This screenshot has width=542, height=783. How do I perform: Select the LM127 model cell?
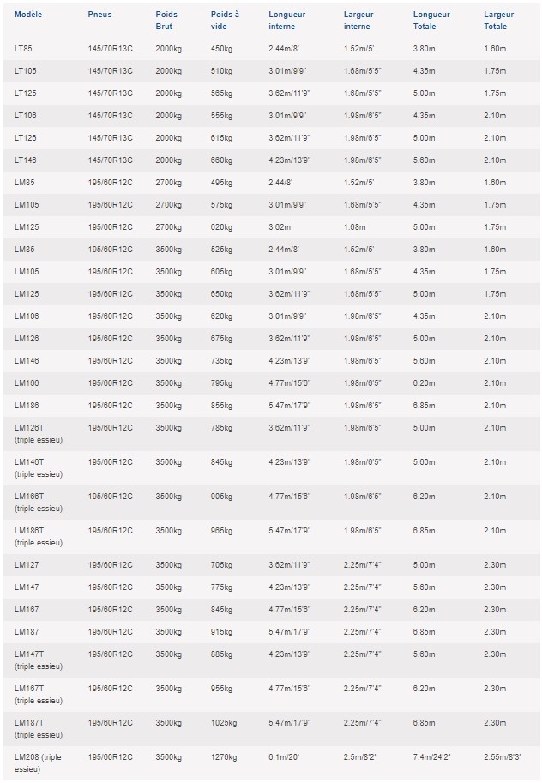(27, 565)
